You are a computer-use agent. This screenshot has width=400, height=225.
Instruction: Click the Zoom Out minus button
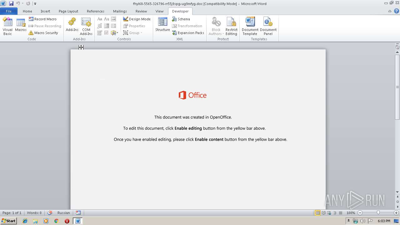[360, 213]
